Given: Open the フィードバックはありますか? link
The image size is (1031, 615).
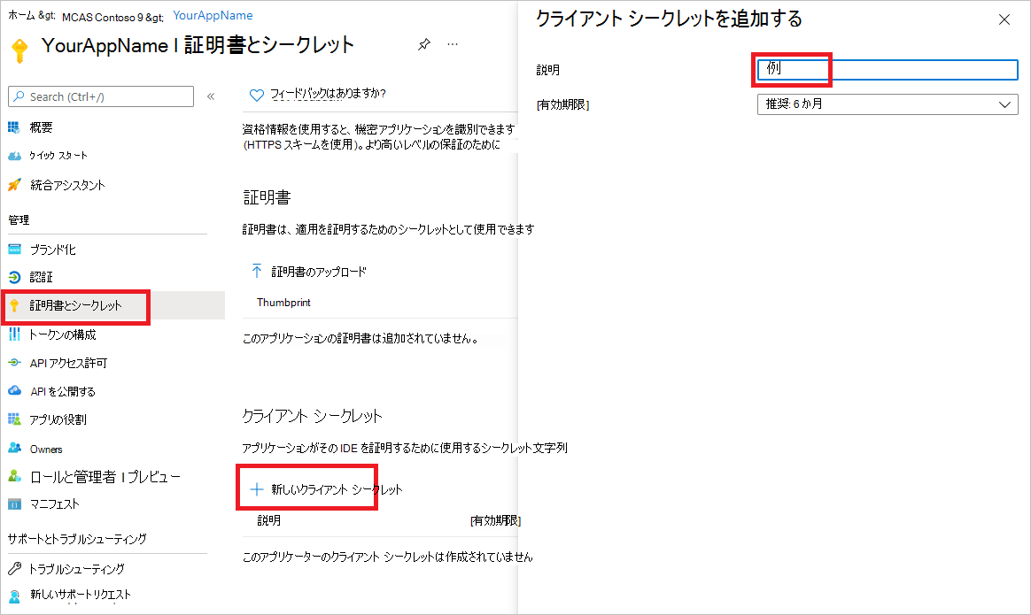Looking at the screenshot, I should pos(328,93).
